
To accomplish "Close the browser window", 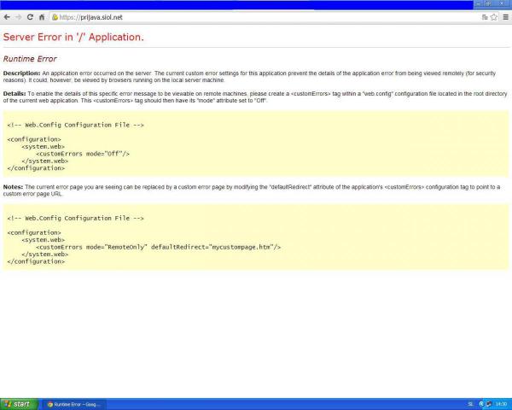I will [503, 4].
